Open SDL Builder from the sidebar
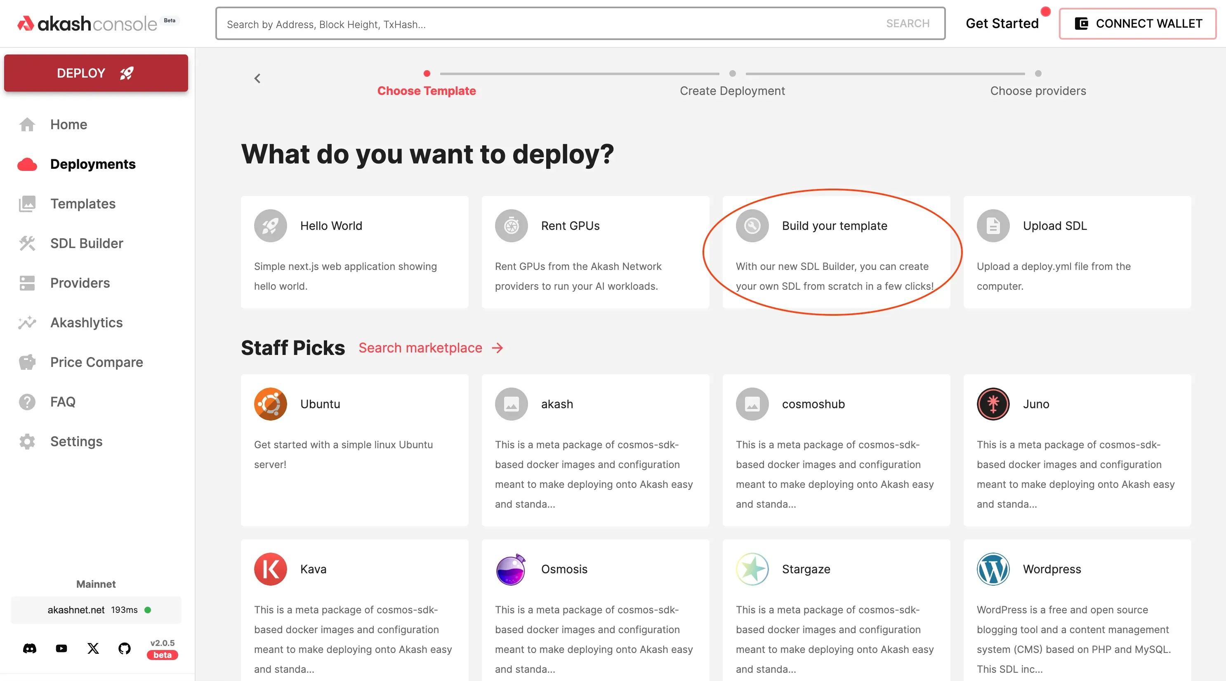Image resolution: width=1226 pixels, height=681 pixels. coord(87,244)
